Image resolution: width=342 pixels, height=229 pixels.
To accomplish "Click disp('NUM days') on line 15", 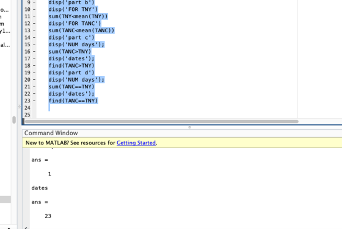I will coord(76,44).
